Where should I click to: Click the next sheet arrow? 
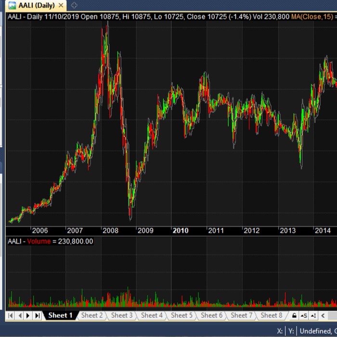pos(28,316)
